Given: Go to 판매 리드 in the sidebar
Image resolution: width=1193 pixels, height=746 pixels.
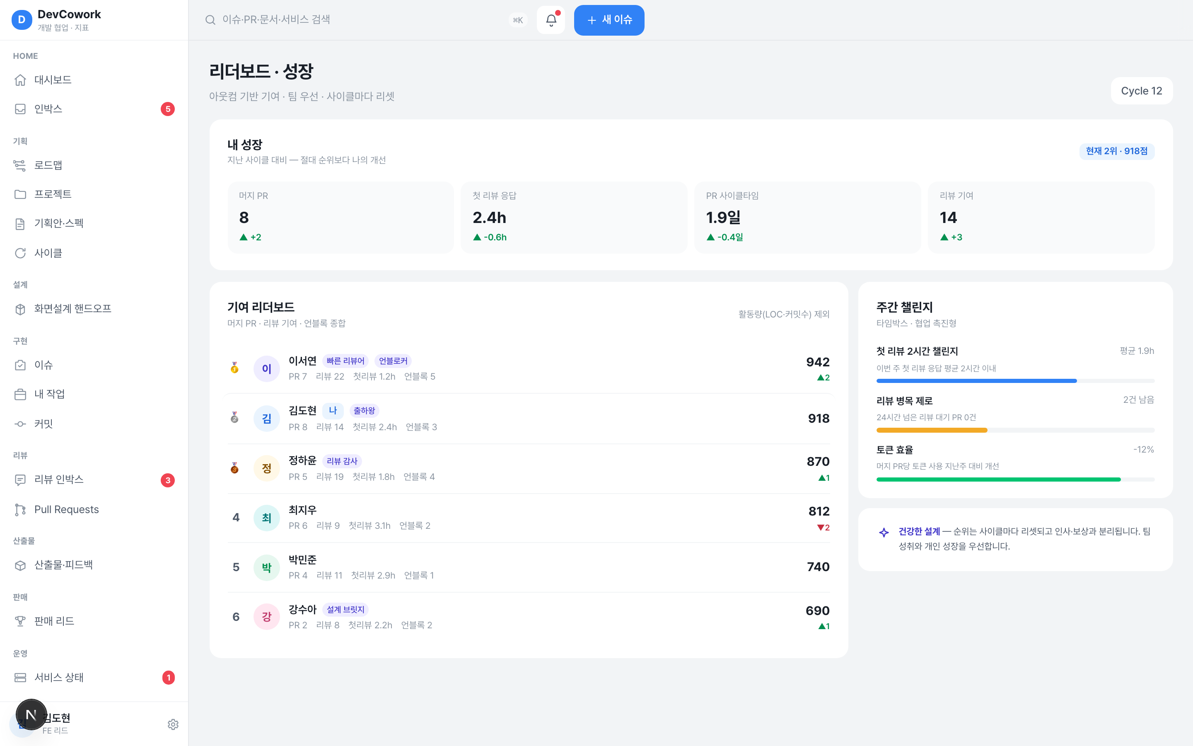Looking at the screenshot, I should pos(94,621).
